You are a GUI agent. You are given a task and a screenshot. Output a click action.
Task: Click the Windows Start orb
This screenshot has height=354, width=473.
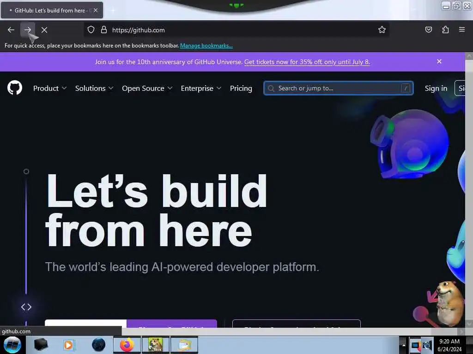pos(12,345)
